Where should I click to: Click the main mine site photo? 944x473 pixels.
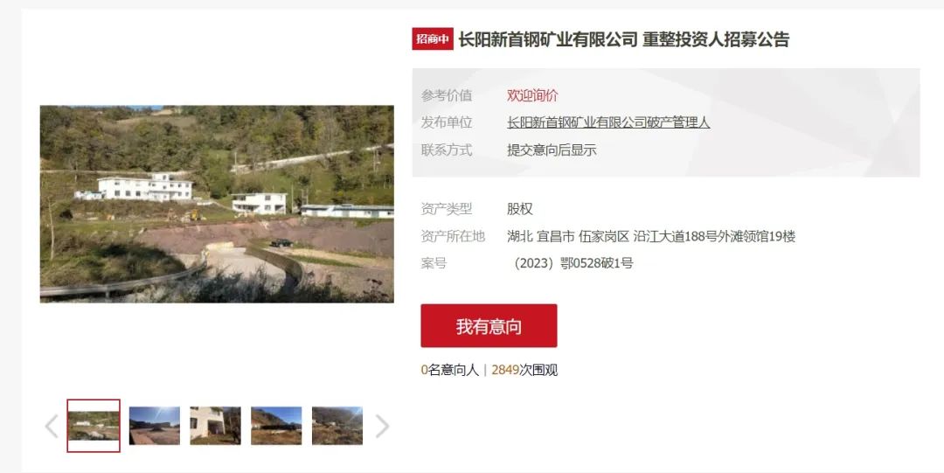(x=217, y=204)
